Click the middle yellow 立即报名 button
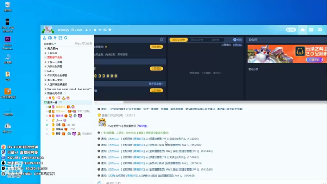This screenshot has height=184, width=327. pos(156,69)
